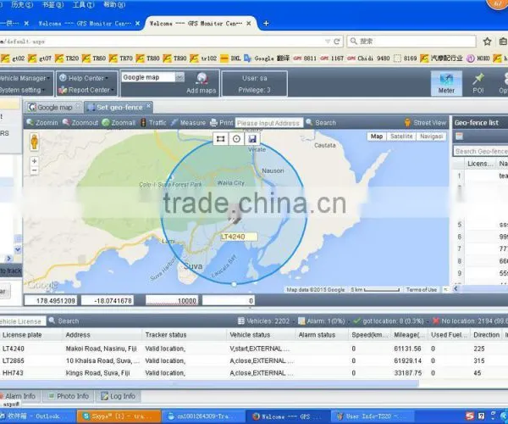Click Search next to Vehicle License

coord(63,321)
